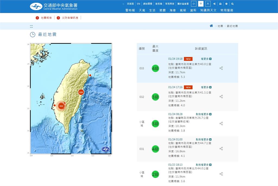Screen dimensions: 278x186
Task: Share the 01/24 08:28 earthquake entry
Action: point(221,123)
